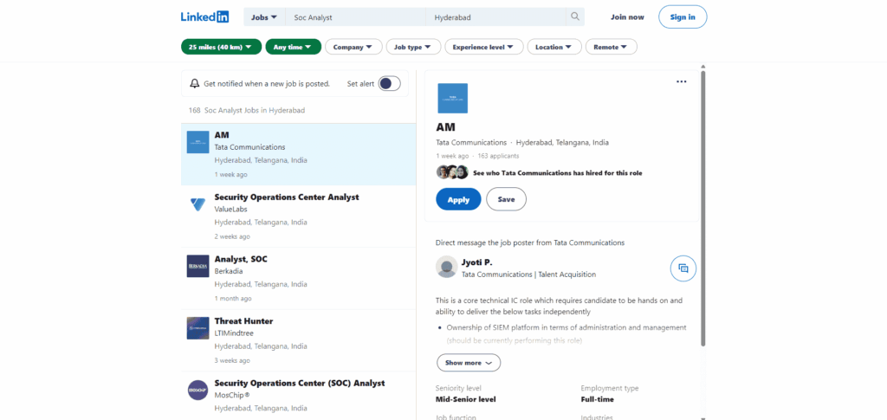Click Tata Communications logo in AM listing

198,142
